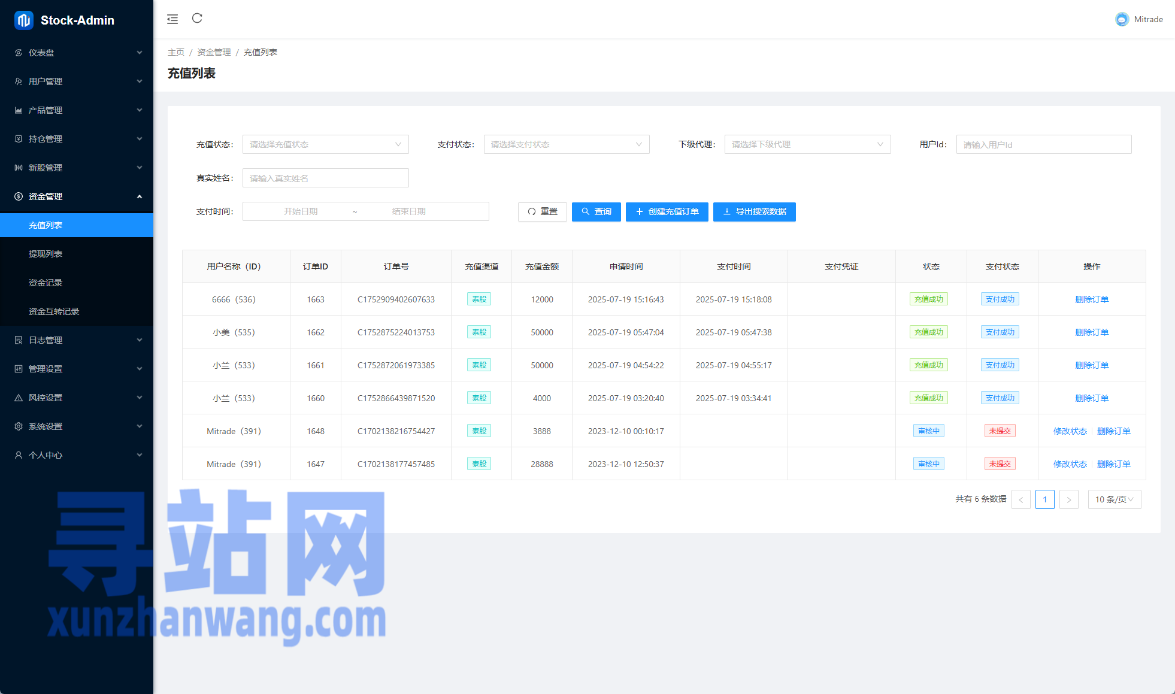Click the 日志管理 log icon
Screen dimensions: 1175x694
click(x=19, y=340)
